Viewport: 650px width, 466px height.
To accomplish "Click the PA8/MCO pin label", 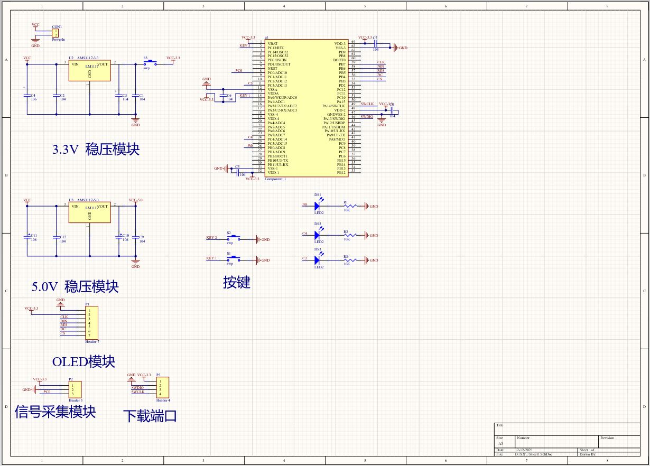I will 337,139.
